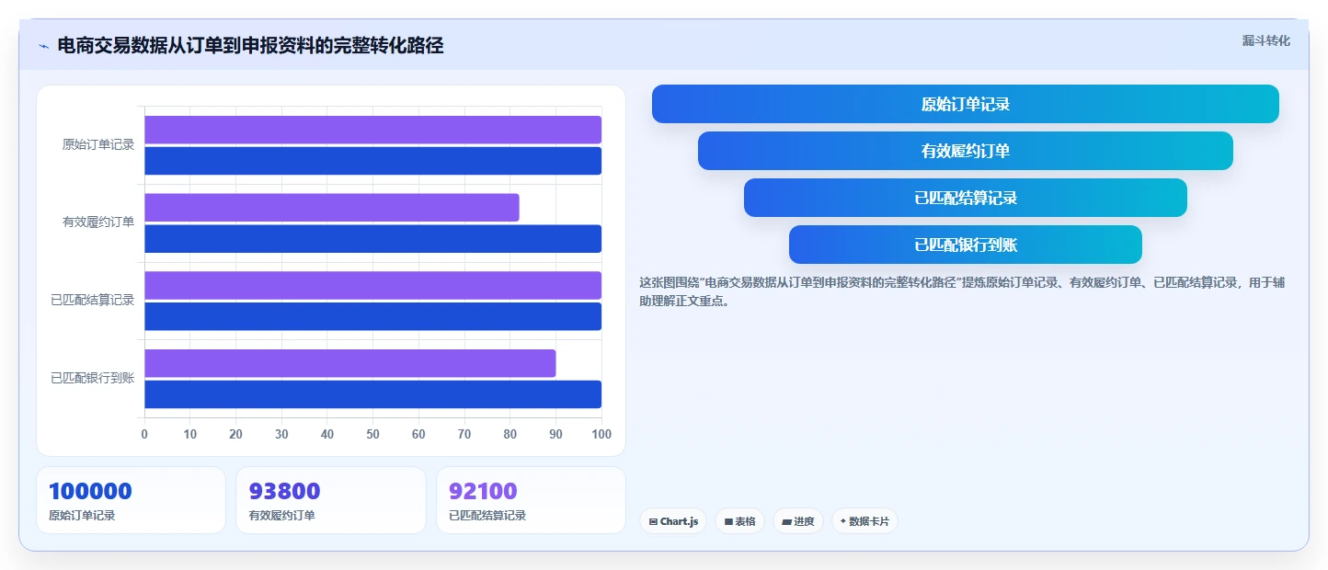The image size is (1328, 570).
Task: Click the 表格 tag chip
Action: pos(739,521)
